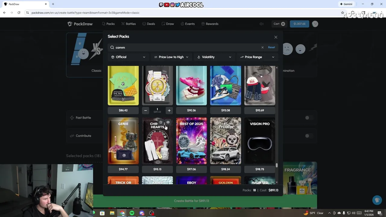Close the PackDraw browser tab
Viewport: 386px width, 217px height.
pyautogui.click(x=46, y=4)
